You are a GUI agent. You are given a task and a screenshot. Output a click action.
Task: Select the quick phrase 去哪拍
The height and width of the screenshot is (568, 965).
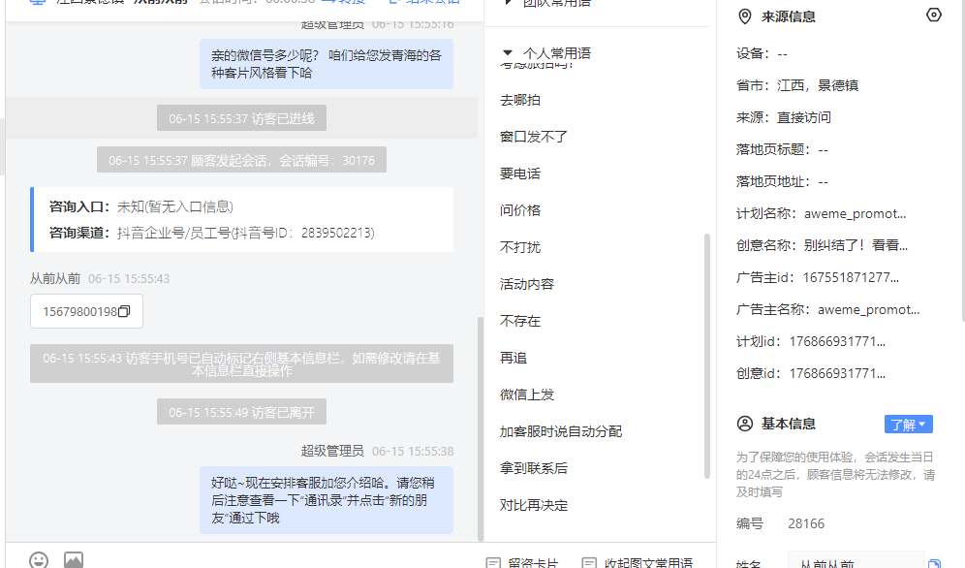click(x=520, y=100)
